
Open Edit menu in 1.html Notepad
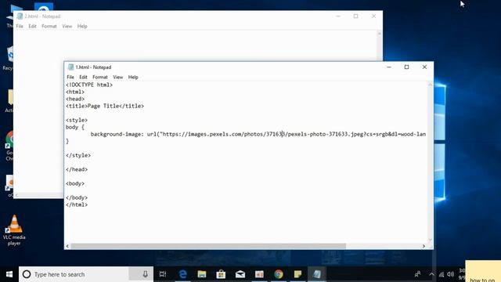(x=83, y=77)
